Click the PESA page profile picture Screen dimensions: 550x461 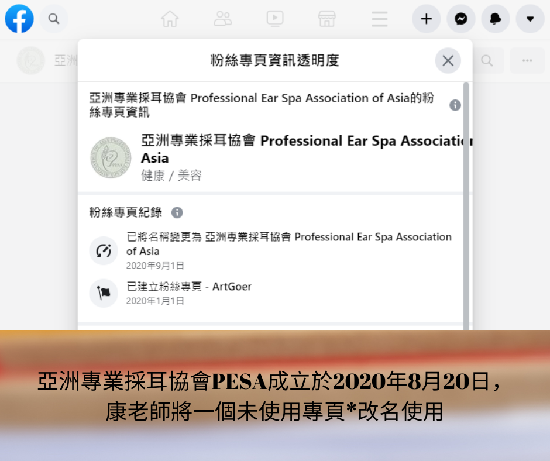tap(111, 157)
